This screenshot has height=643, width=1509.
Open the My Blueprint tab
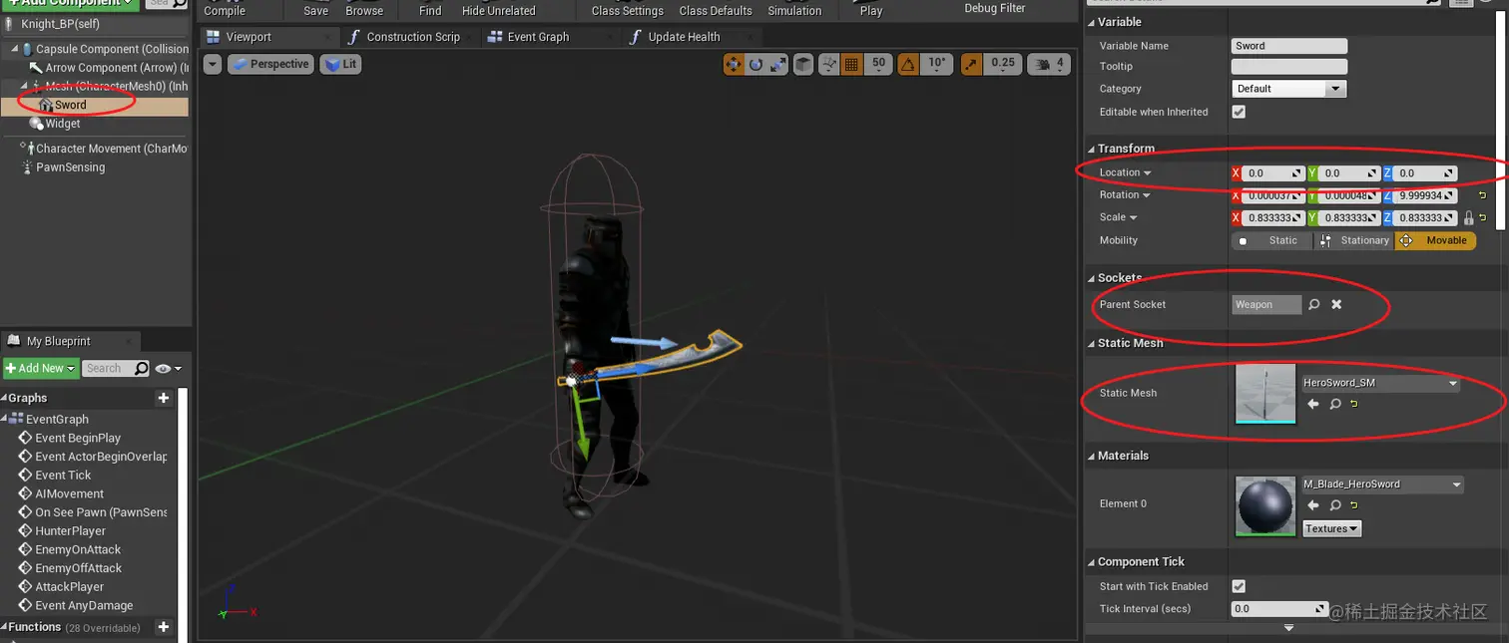[x=58, y=341]
